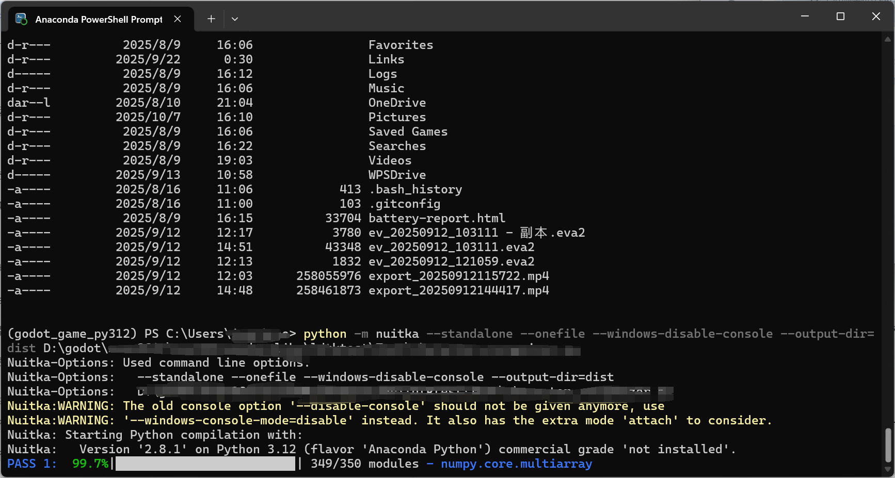This screenshot has height=478, width=895.
Task: Click the file size 33704
Action: point(343,218)
